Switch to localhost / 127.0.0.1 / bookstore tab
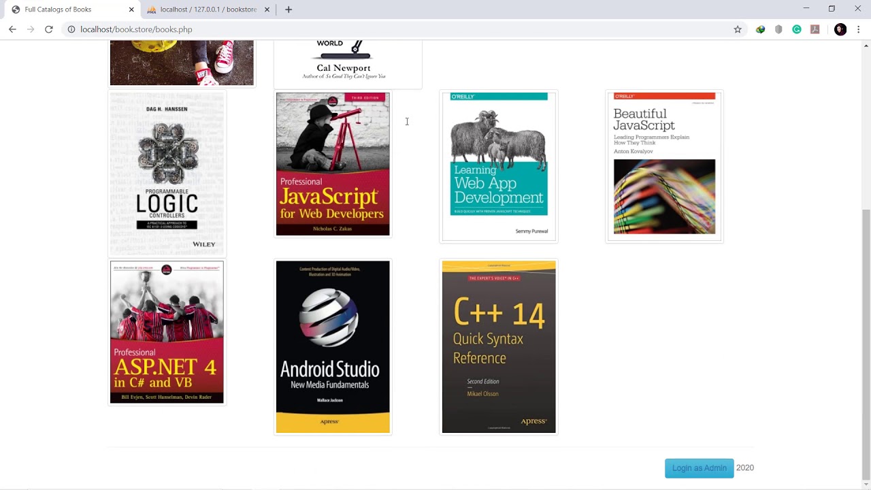871x490 pixels. (208, 10)
